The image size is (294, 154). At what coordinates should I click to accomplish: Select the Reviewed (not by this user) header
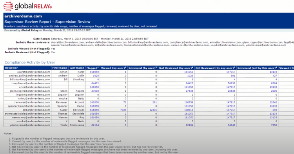coord(257,68)
